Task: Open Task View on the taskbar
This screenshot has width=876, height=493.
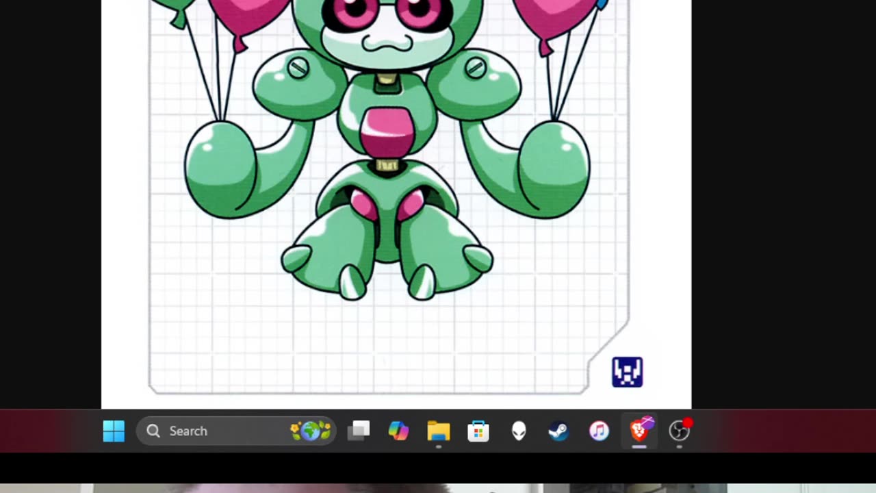Action: pyautogui.click(x=359, y=431)
